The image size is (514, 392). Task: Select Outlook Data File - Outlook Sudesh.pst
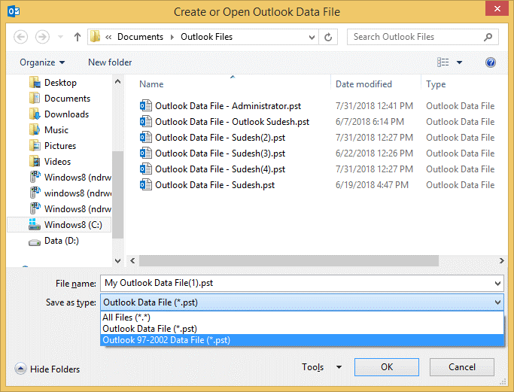click(x=232, y=122)
